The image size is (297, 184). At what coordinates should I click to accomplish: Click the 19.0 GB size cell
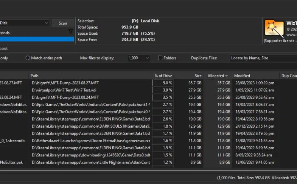point(195,119)
